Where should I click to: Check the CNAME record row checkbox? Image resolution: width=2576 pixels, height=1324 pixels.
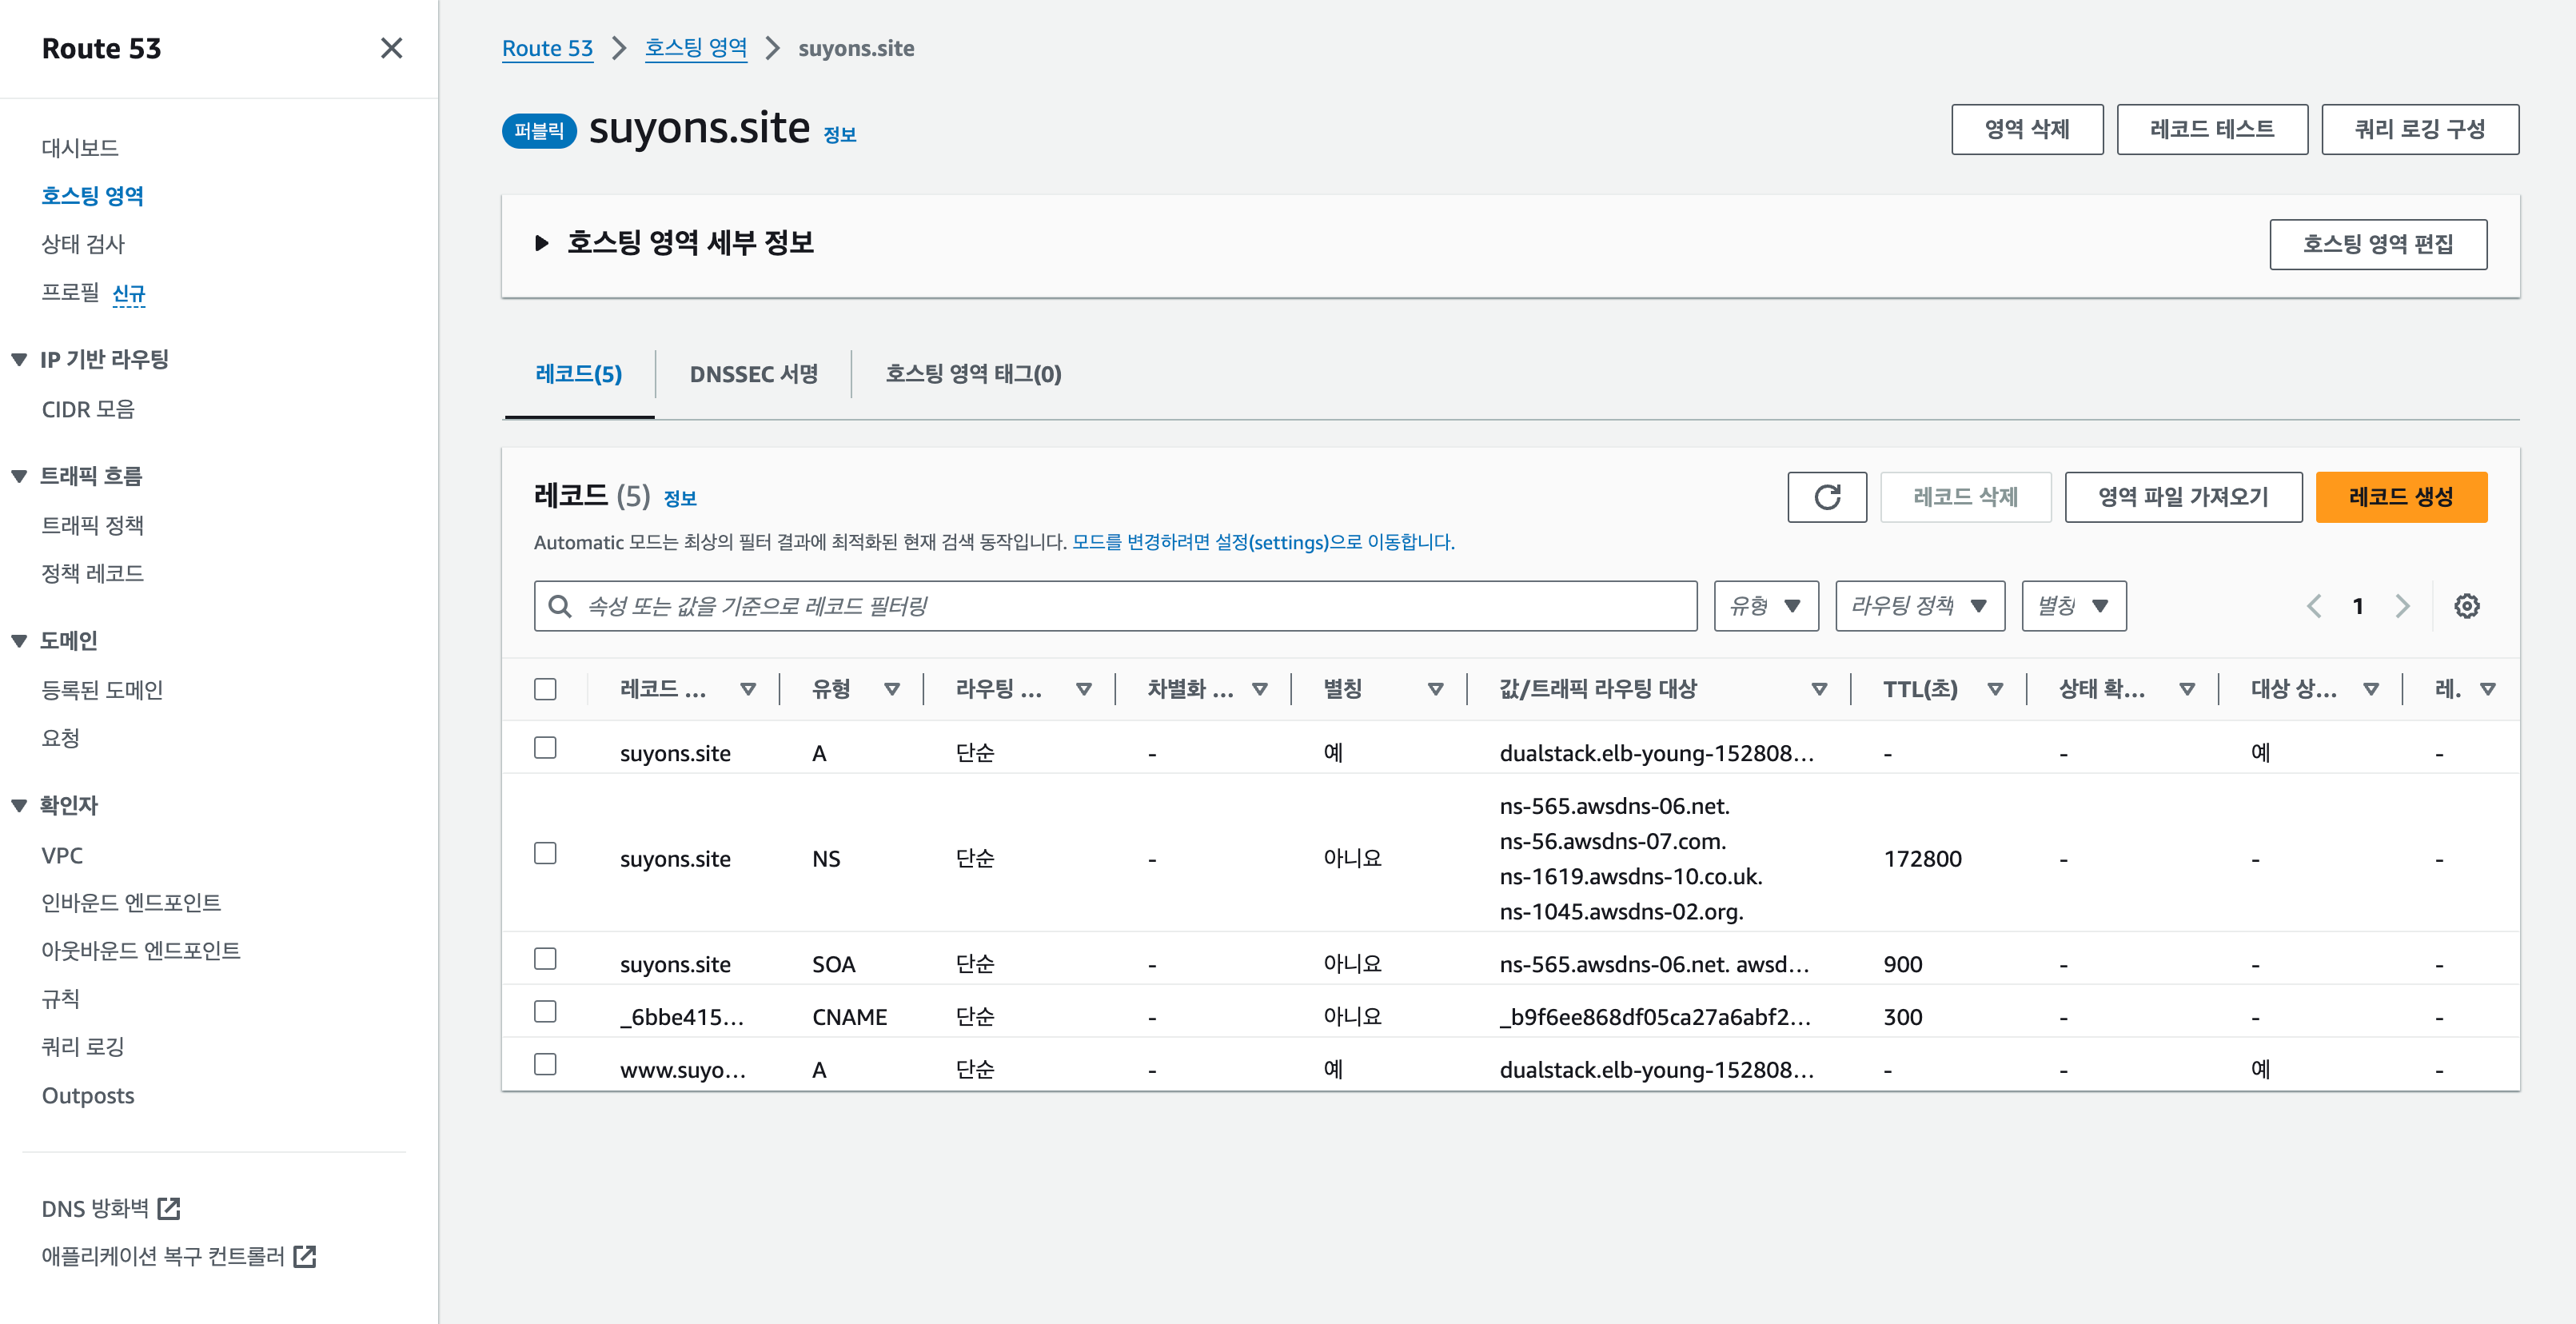545,1012
